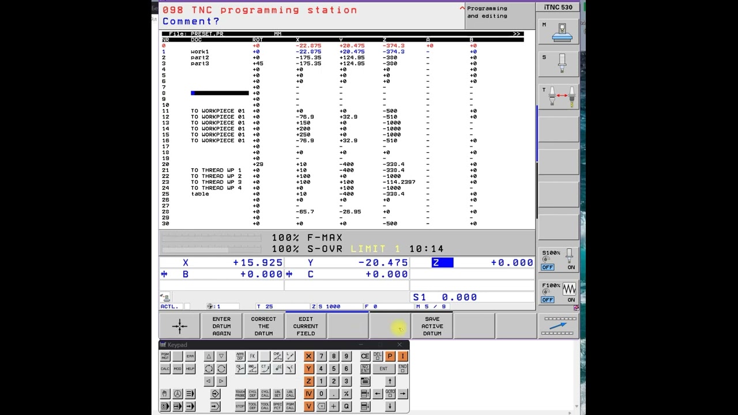The image size is (738, 415).
Task: Click the PGM CALL key
Action: pos(290,406)
